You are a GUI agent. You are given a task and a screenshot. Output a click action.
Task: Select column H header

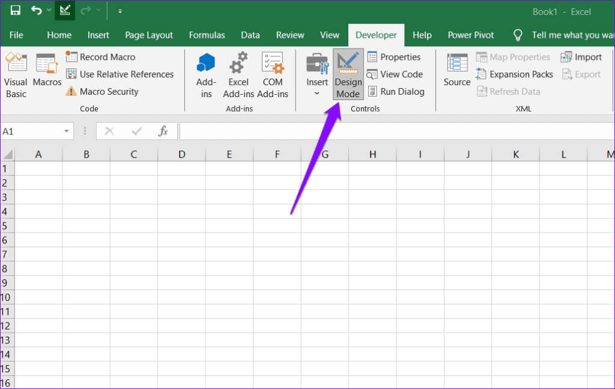pos(372,154)
